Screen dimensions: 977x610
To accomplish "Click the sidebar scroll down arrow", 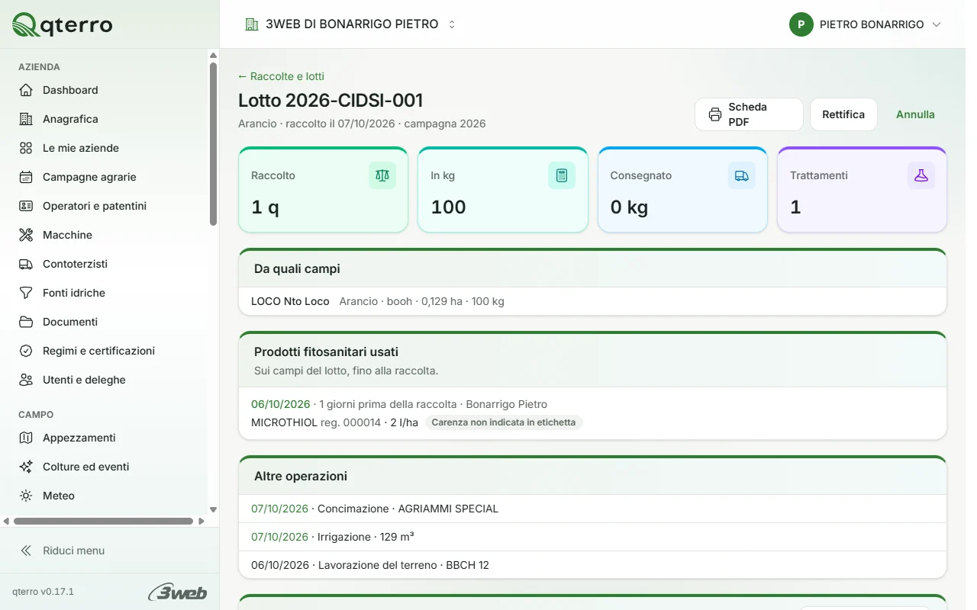I will coord(214,509).
